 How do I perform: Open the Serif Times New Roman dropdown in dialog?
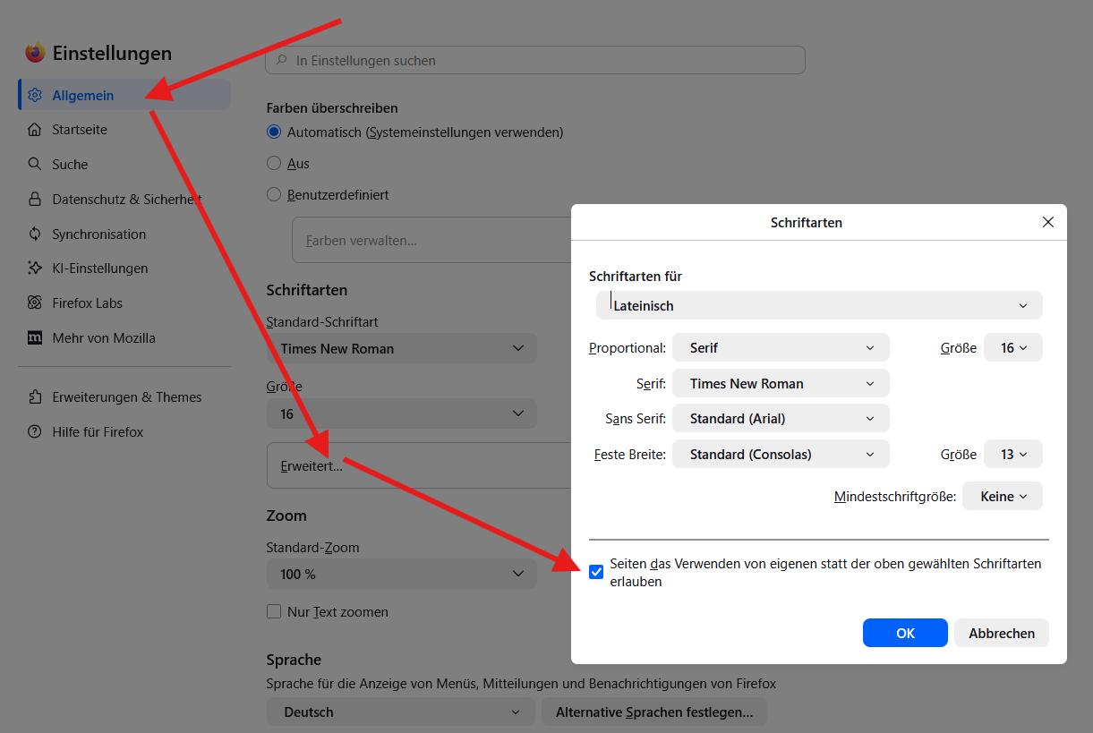[x=781, y=383]
